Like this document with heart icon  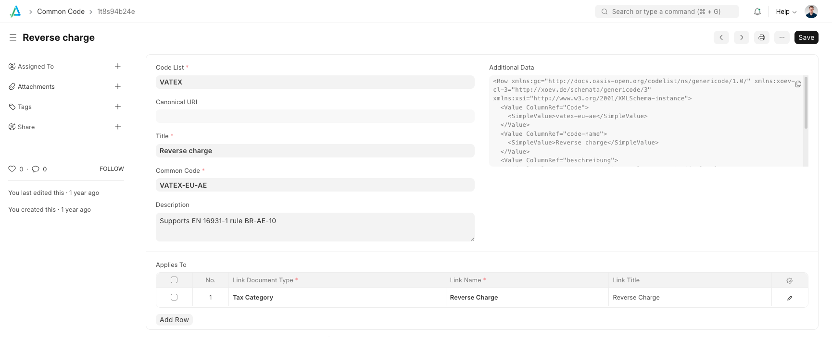[12, 169]
